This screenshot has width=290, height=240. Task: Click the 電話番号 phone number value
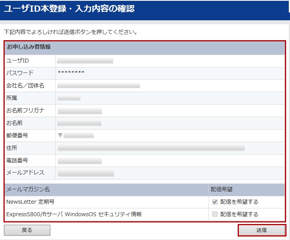click(80, 161)
